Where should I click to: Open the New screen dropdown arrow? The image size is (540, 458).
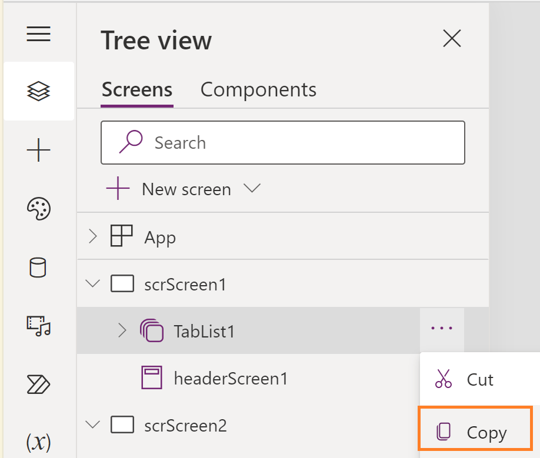(252, 189)
